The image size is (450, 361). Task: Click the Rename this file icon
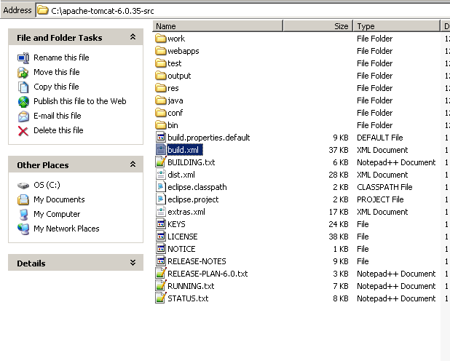click(x=23, y=57)
